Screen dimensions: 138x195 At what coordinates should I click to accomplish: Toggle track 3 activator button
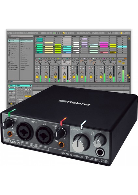55,77
